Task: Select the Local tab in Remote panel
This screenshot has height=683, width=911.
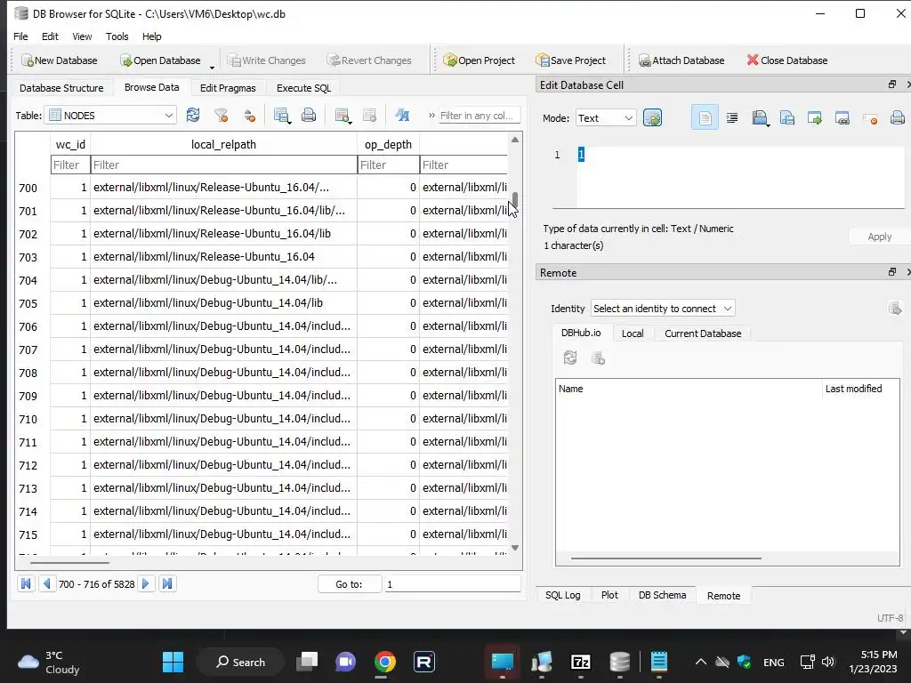Action: (x=633, y=333)
